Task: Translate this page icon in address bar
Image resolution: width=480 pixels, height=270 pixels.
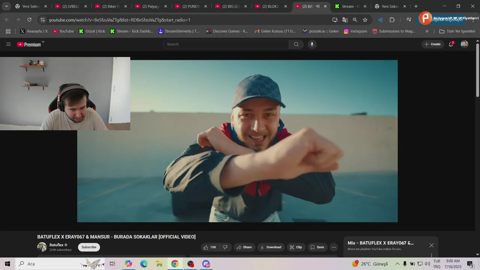Action: [345, 20]
